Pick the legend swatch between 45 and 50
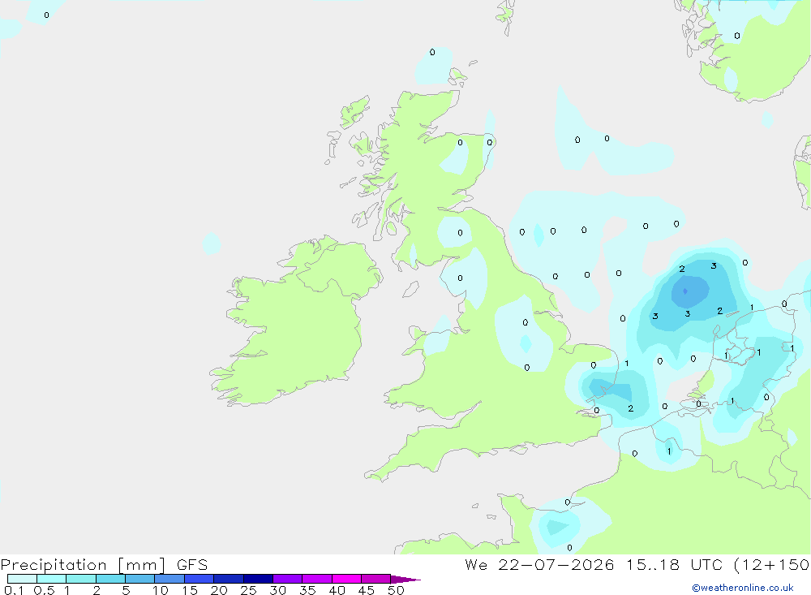Screen dimensions: 811x595 coord(375,579)
